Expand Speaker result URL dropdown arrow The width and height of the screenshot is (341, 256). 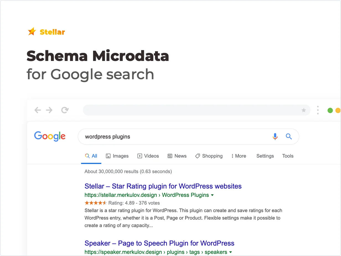point(231,252)
